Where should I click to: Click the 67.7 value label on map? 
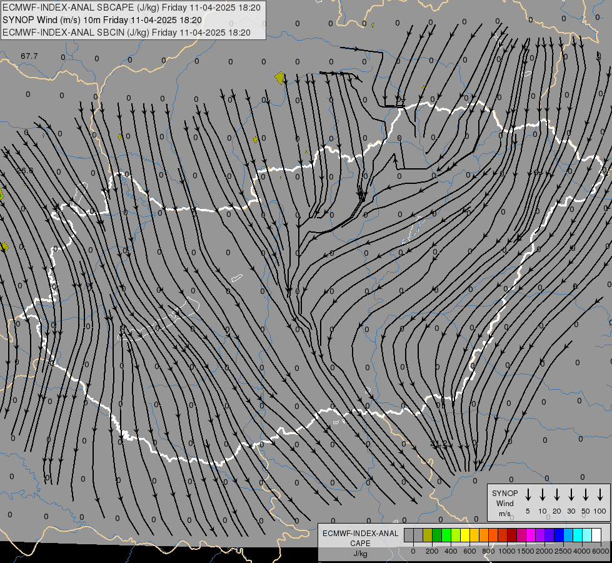point(29,56)
